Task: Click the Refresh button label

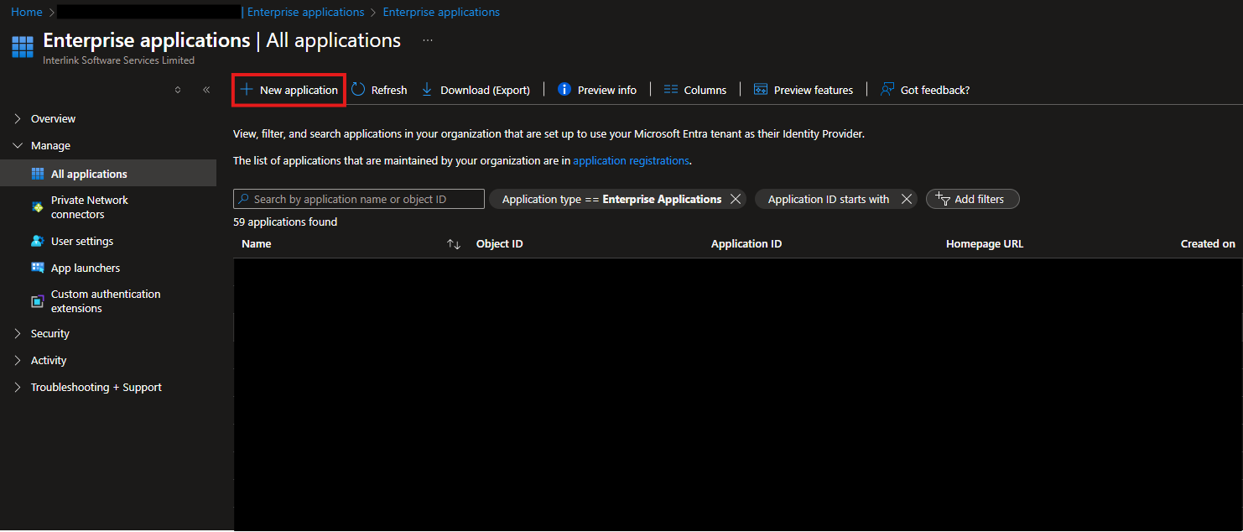Action: tap(389, 90)
